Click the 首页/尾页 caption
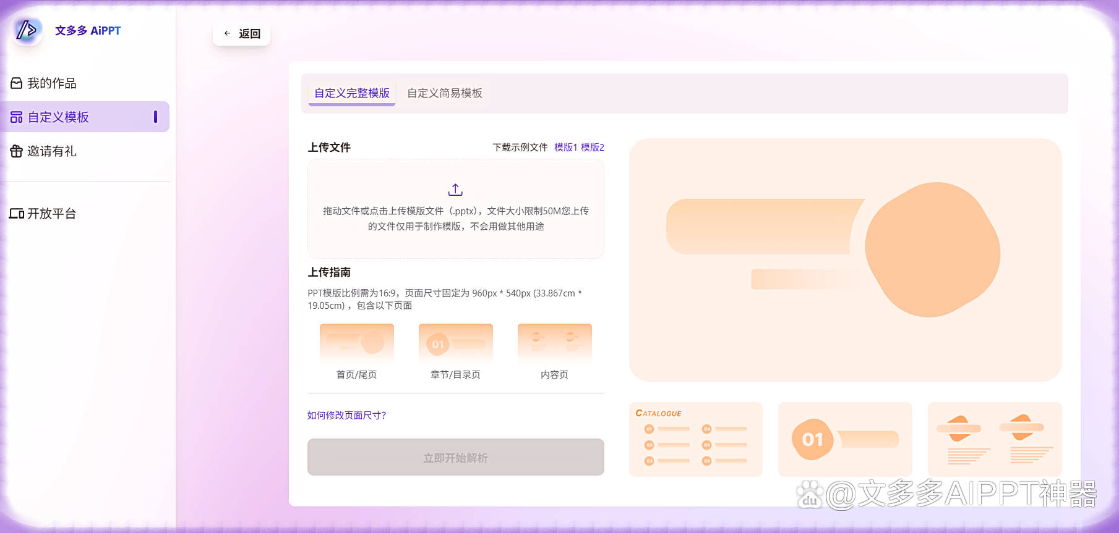The height and width of the screenshot is (533, 1119). 356,374
